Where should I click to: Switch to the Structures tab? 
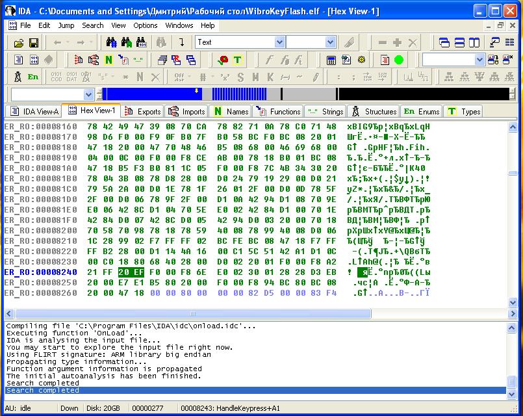pos(374,111)
